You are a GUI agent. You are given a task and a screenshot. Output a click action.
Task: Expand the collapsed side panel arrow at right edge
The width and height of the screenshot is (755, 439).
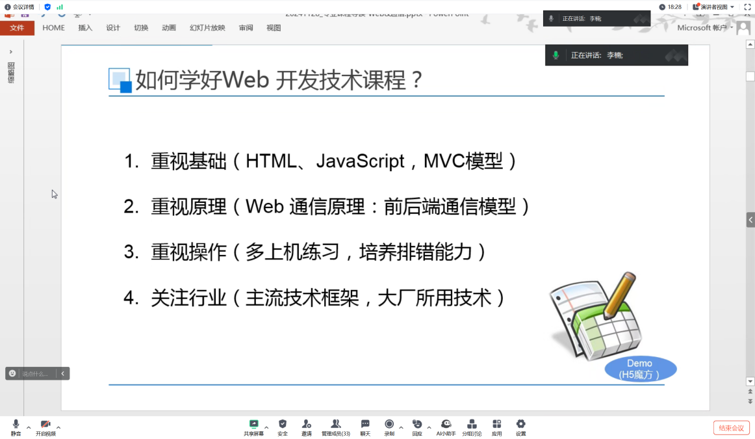click(x=750, y=220)
